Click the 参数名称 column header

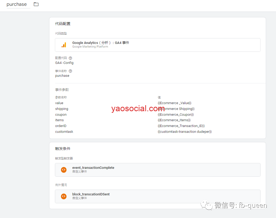tap(61, 97)
